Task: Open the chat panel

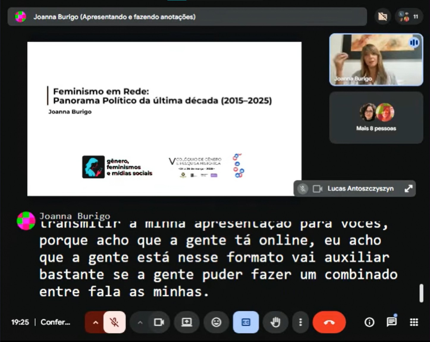Action: tap(391, 322)
